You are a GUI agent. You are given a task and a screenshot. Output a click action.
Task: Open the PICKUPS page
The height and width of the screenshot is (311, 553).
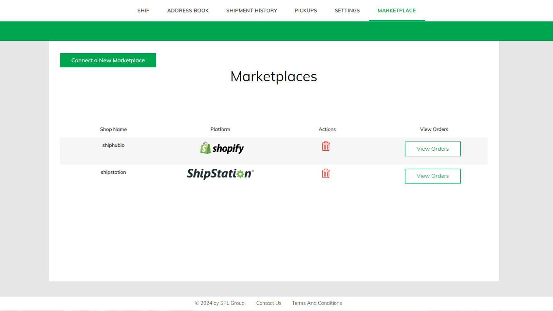pyautogui.click(x=306, y=10)
